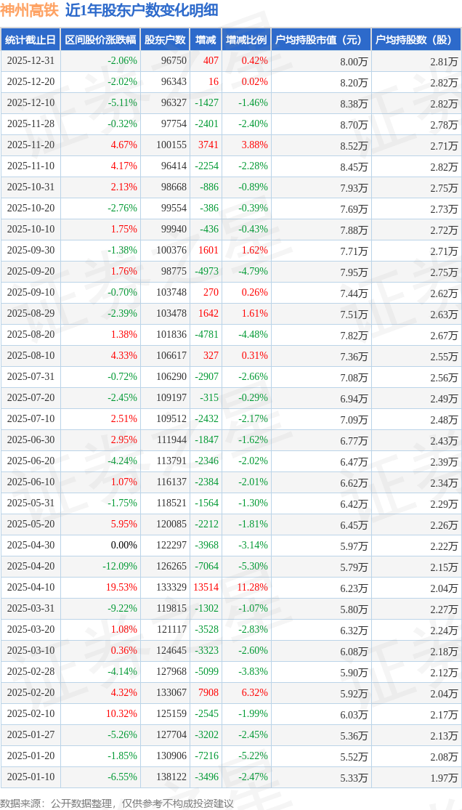
Task: Click the 2025-06-30 date cell
Action: tap(31, 440)
